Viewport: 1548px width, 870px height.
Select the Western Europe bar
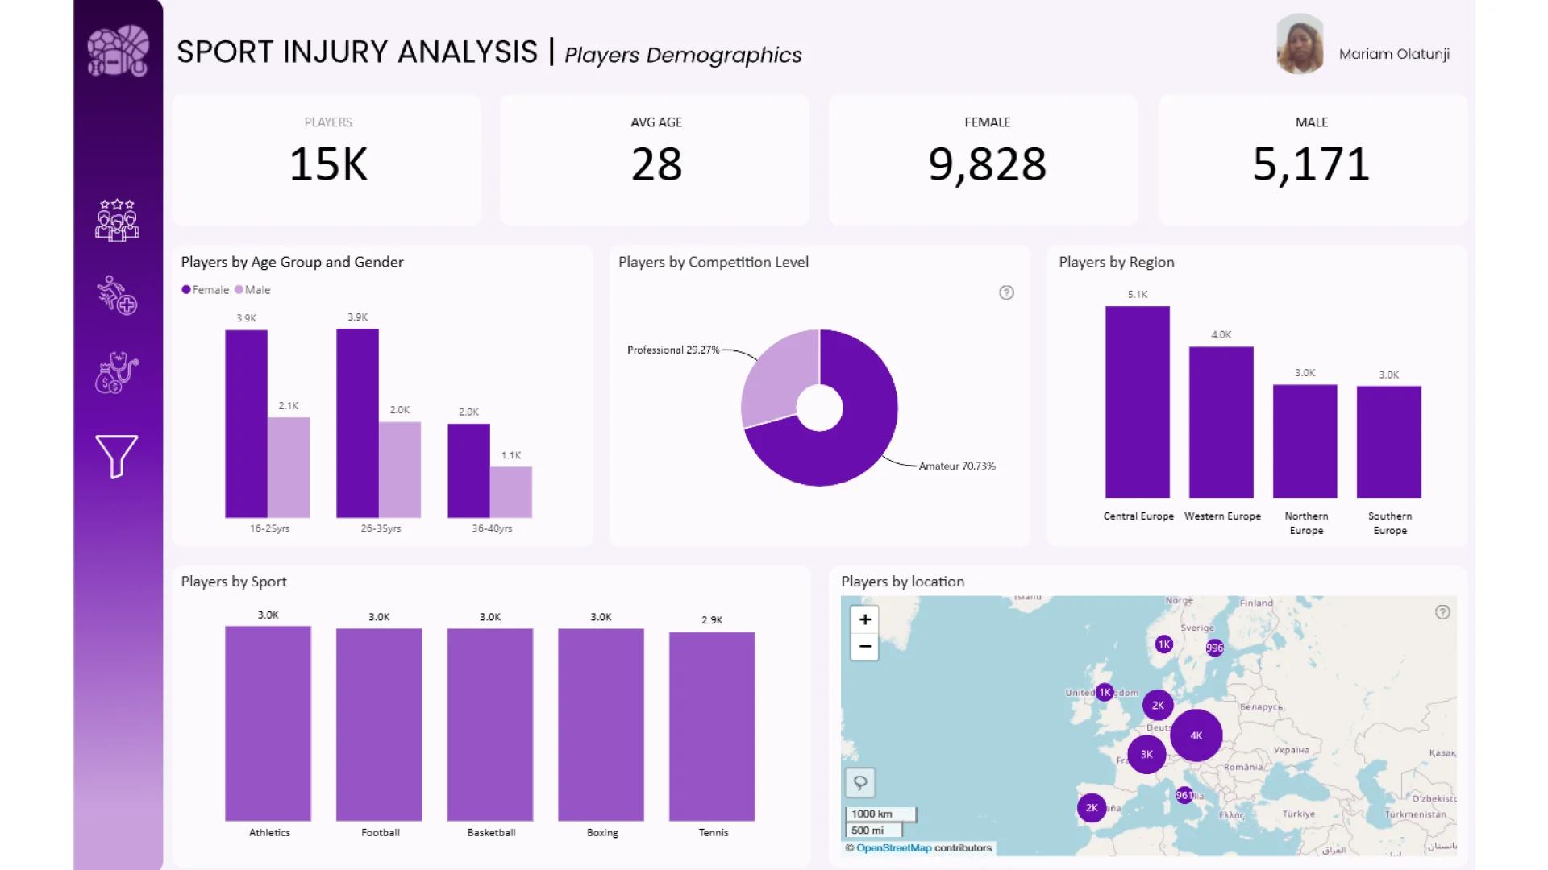1221,422
